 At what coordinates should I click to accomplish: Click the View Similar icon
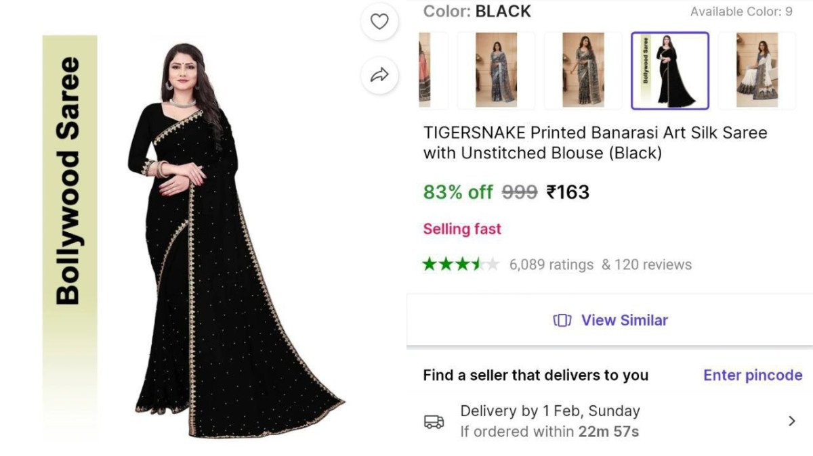[x=562, y=320]
